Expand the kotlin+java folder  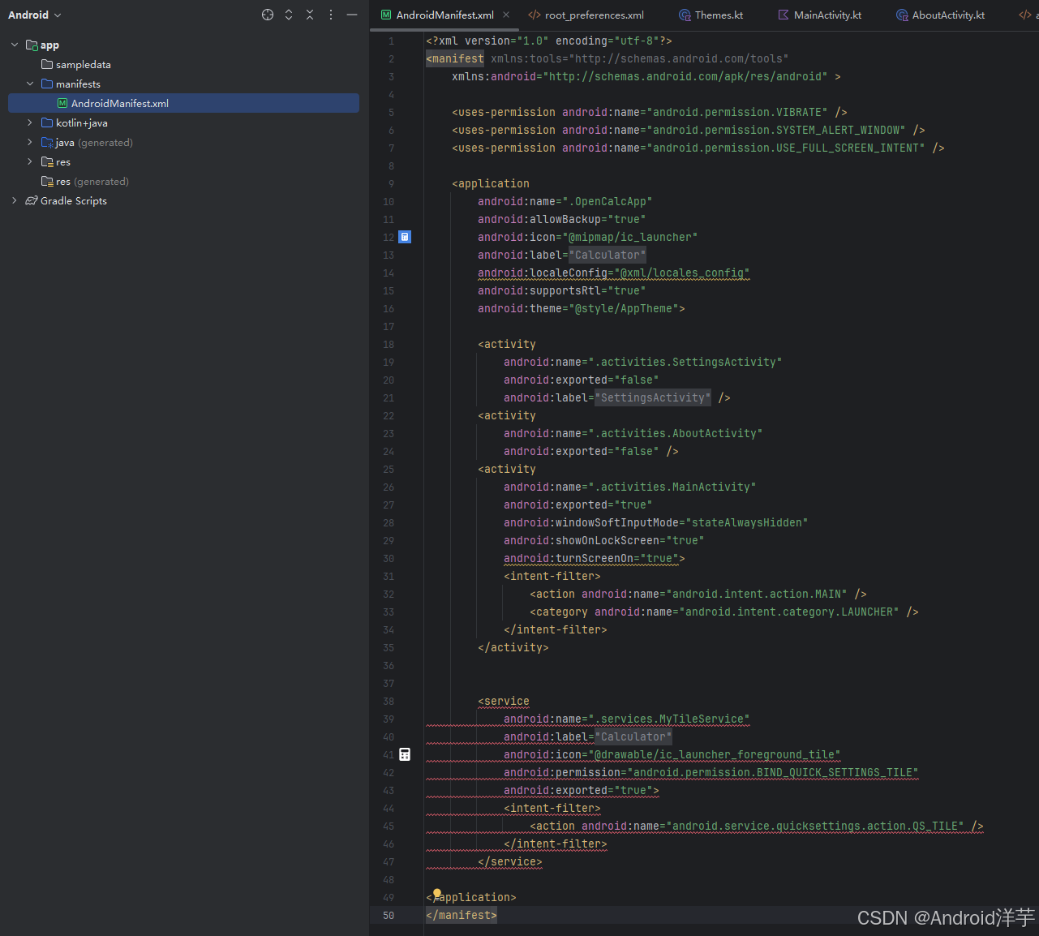(30, 122)
